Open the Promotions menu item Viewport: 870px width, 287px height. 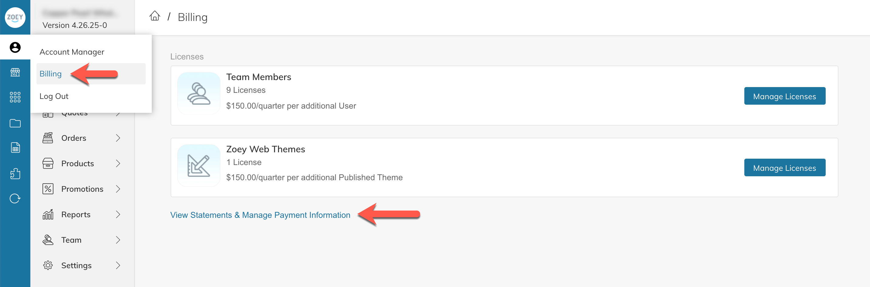[x=82, y=189]
